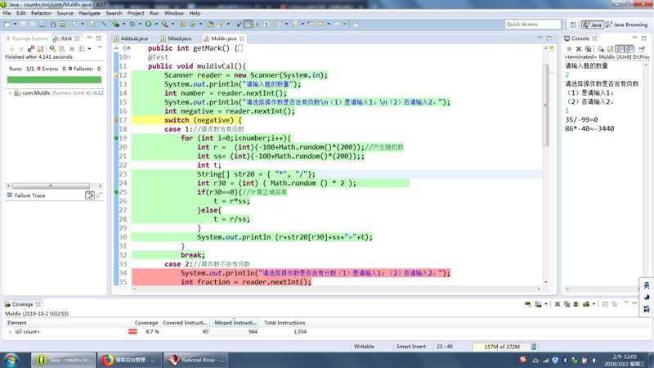Switch to the Addsub.java editor tab
The height and width of the screenshot is (368, 654).
click(x=131, y=38)
